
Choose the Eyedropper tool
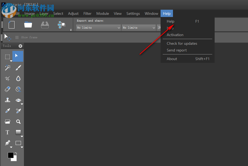click(x=8, y=111)
